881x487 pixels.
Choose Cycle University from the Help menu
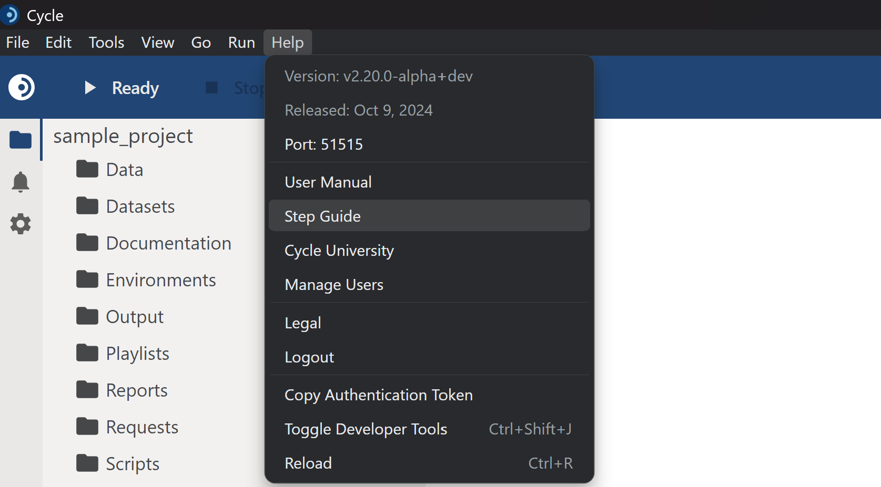(339, 251)
